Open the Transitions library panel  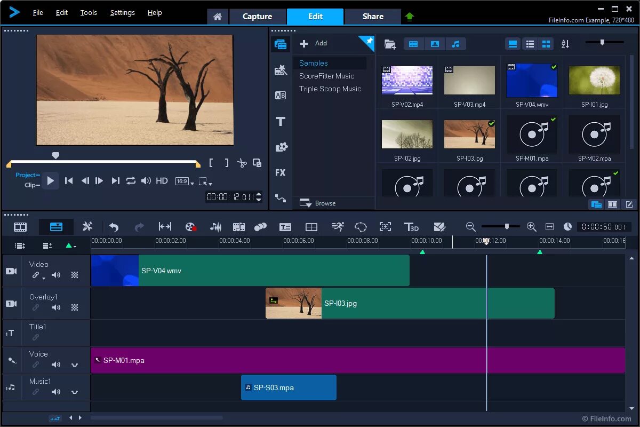[x=281, y=96]
